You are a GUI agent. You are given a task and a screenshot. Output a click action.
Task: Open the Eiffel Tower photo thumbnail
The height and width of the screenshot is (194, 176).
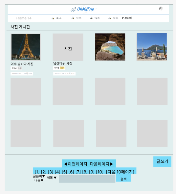point(26,47)
